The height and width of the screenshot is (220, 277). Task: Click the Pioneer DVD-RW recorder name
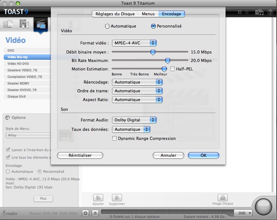(54, 213)
